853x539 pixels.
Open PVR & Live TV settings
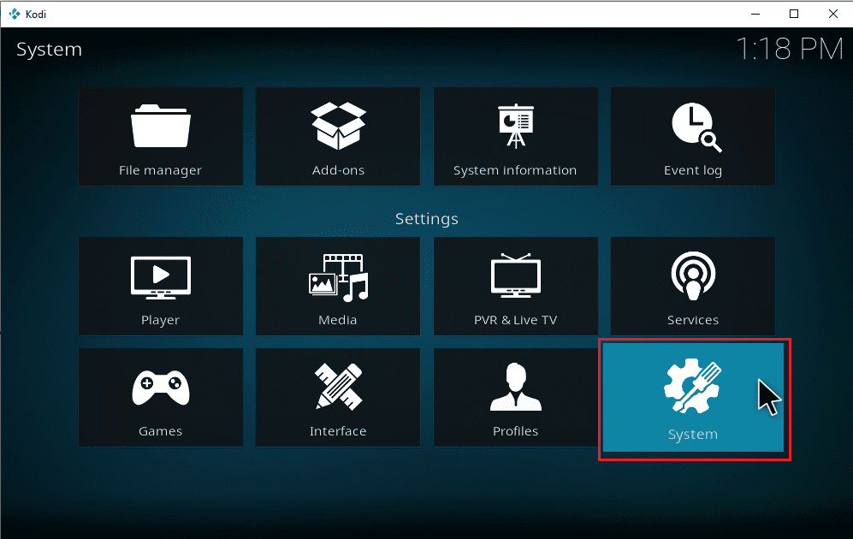pos(515,286)
